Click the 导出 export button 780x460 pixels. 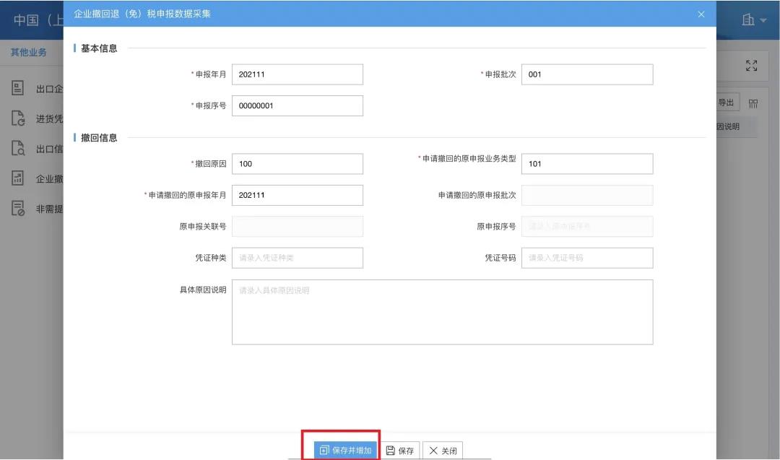[x=725, y=103]
